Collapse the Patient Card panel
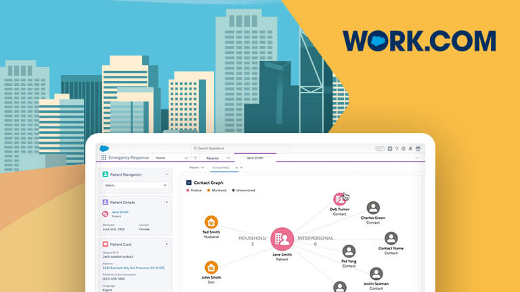The image size is (520, 292). pos(167,243)
